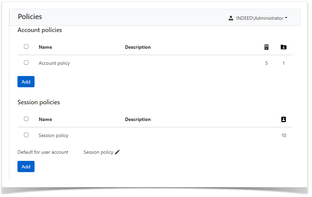The height and width of the screenshot is (197, 312).
Task: Click Add button under Account policies
Action: point(26,82)
